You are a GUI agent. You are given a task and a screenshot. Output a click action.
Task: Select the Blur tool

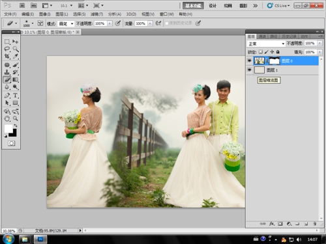point(7,87)
